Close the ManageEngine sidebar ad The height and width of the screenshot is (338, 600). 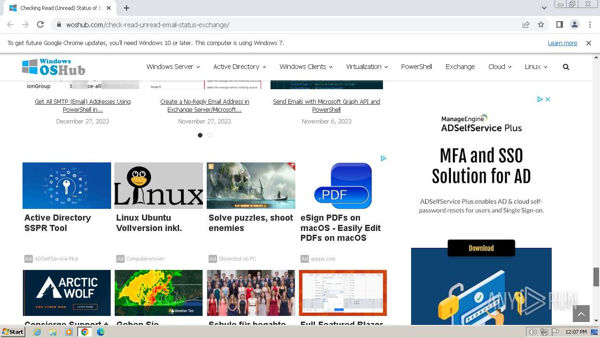547,99
